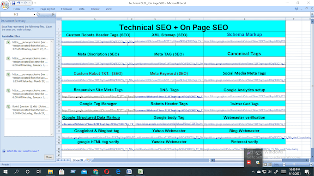This screenshot has width=314, height=176.
Task: Save workbook via Quick Access Save icon
Action: (x=13, y=3)
